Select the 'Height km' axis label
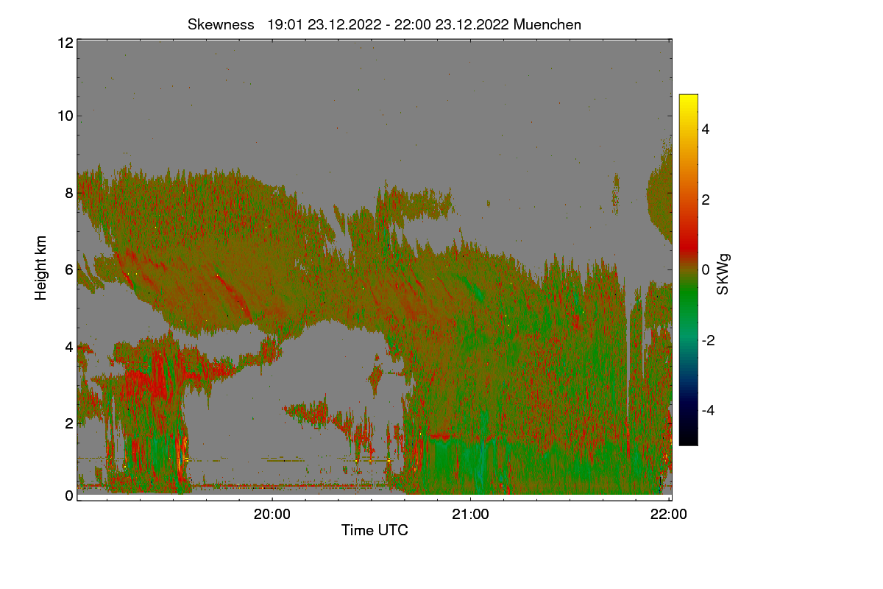 [41, 269]
